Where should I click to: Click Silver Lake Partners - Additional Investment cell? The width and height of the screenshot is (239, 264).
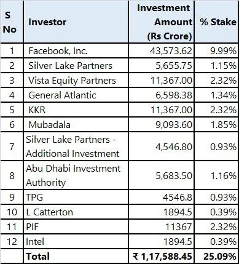(76, 146)
